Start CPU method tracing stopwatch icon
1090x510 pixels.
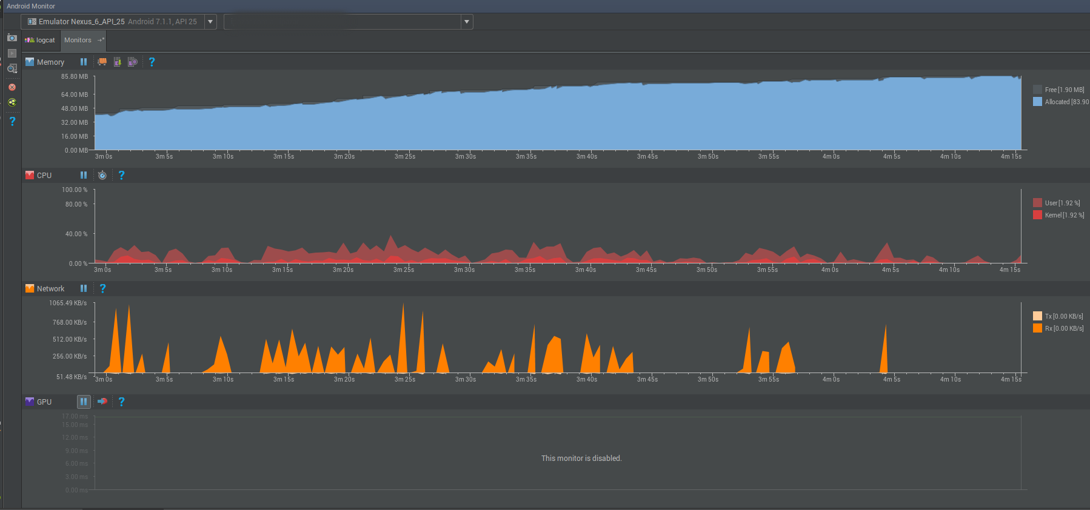[102, 175]
